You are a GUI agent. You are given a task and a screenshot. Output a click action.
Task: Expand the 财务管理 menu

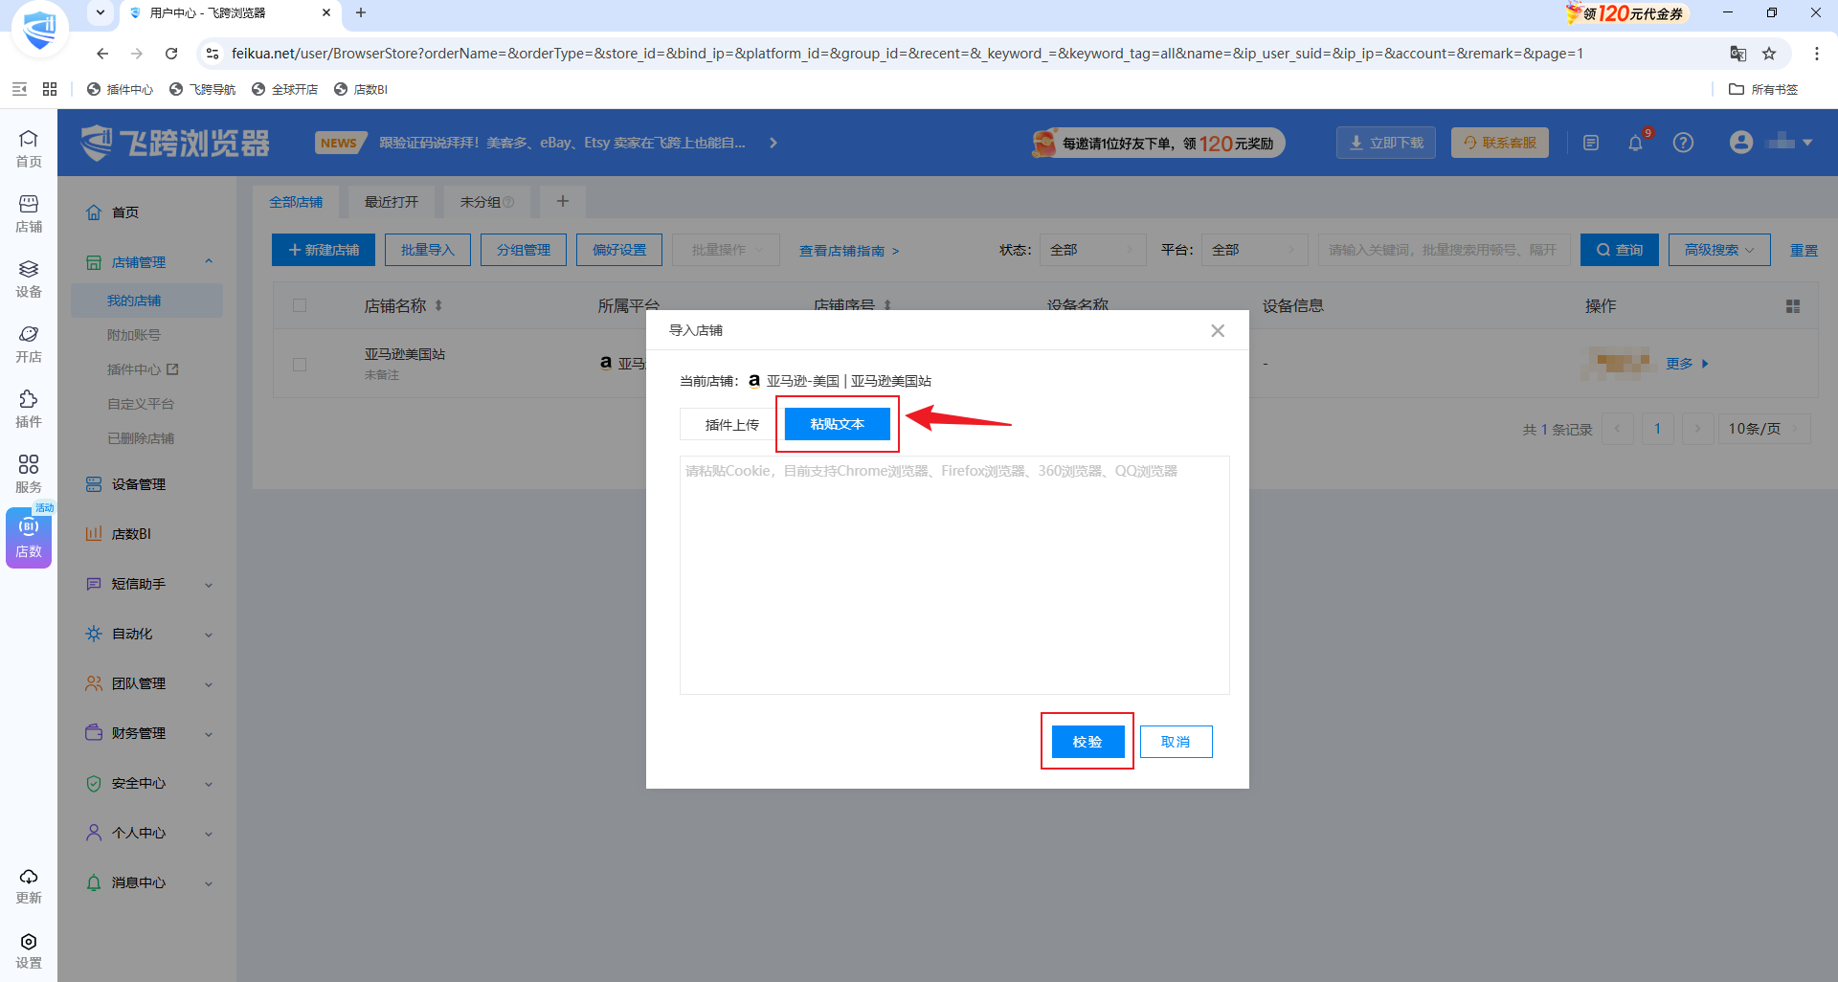[147, 733]
